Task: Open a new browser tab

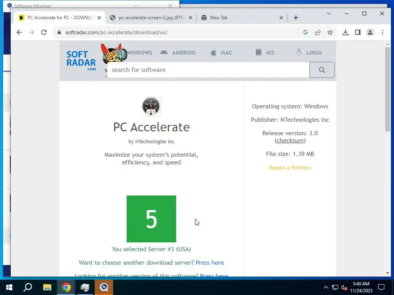Action: (x=296, y=18)
